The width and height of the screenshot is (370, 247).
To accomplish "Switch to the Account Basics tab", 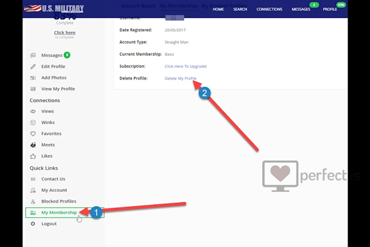I will [138, 6].
